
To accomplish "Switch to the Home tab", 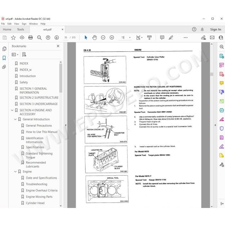I will click(x=7, y=30).
